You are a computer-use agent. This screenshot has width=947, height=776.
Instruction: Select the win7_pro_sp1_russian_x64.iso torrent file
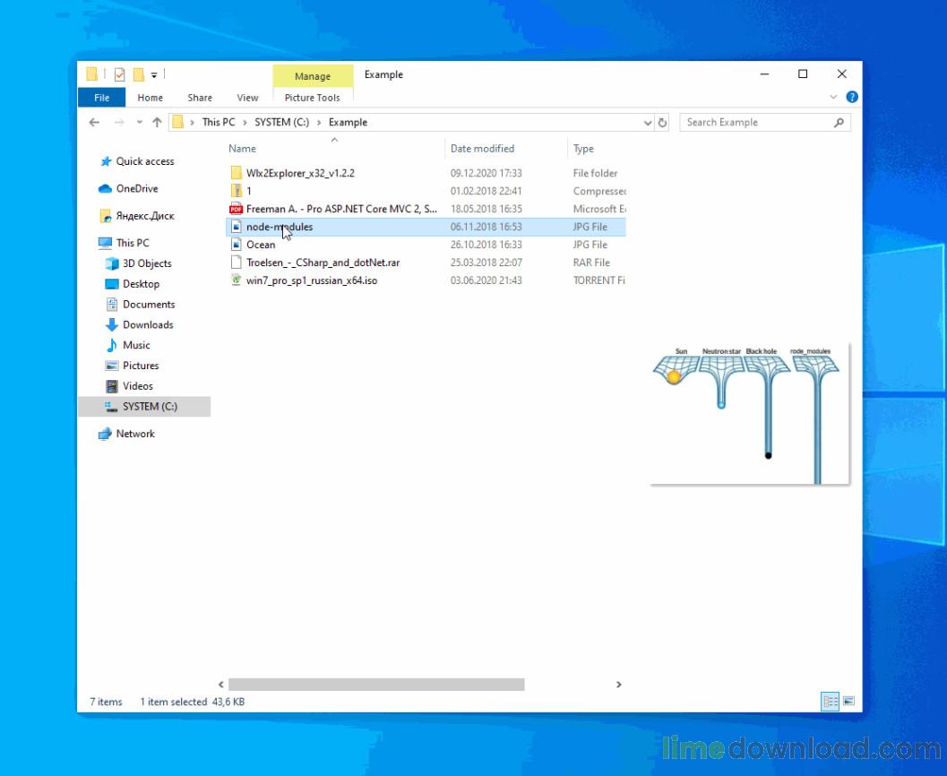[x=311, y=280]
